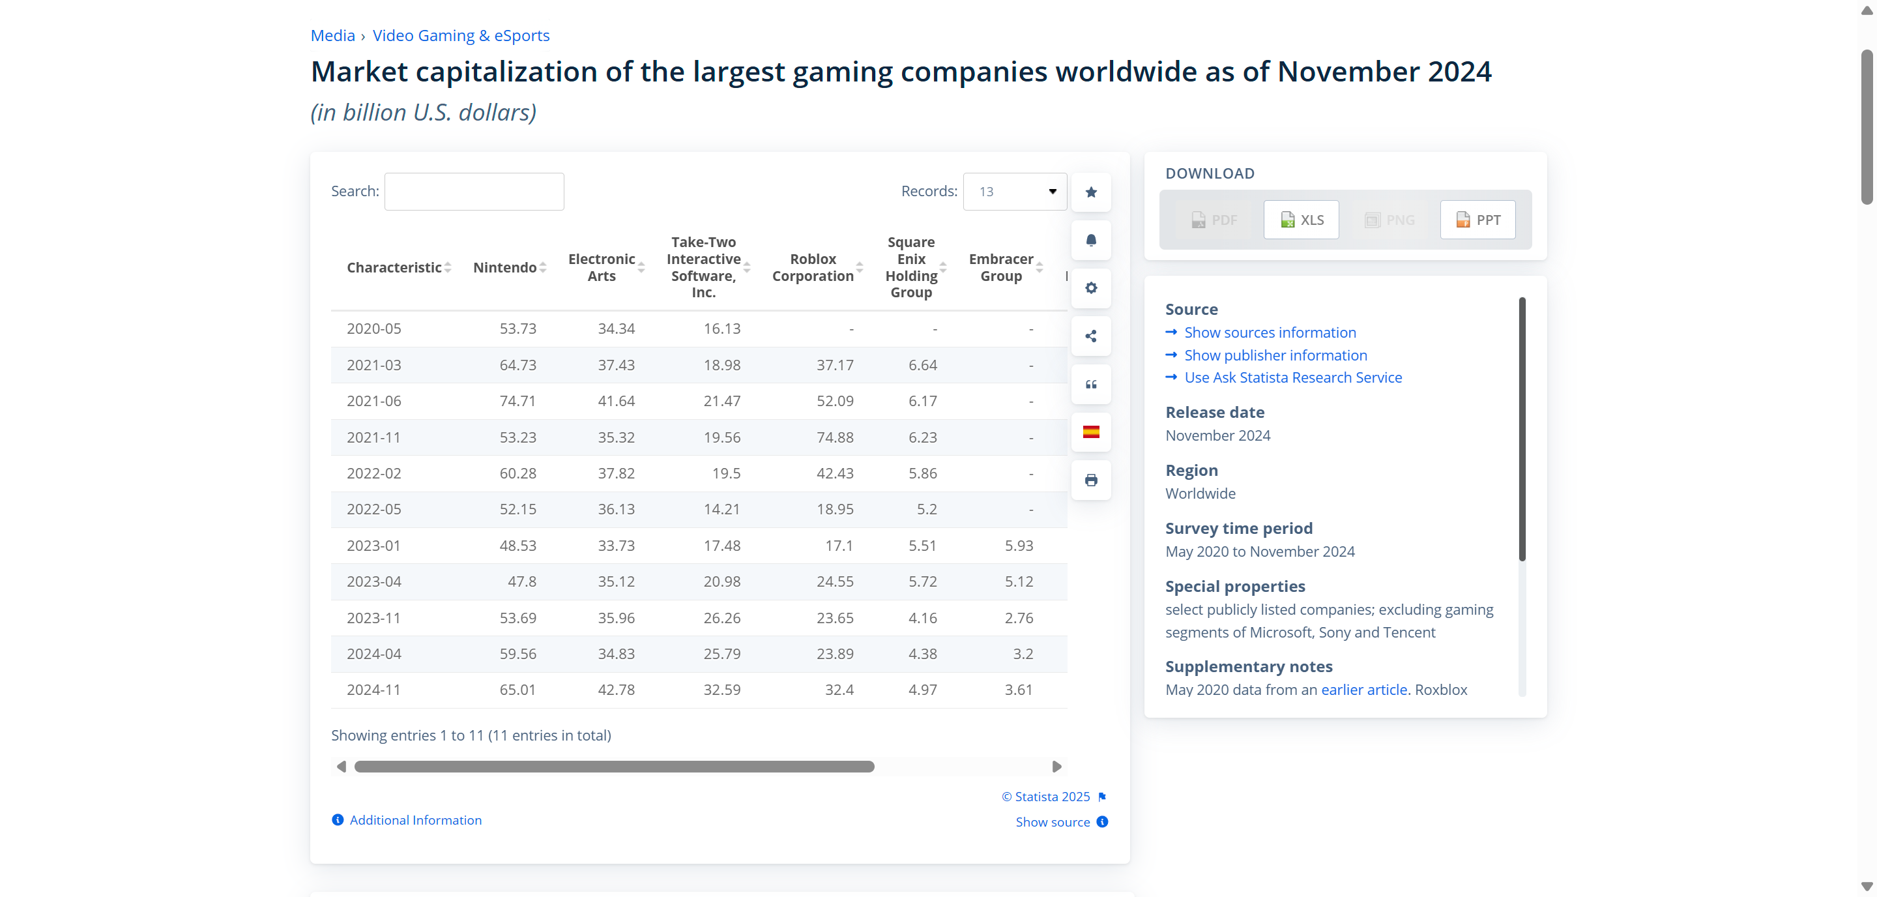Open the Records dropdown showing 13

coord(1015,192)
